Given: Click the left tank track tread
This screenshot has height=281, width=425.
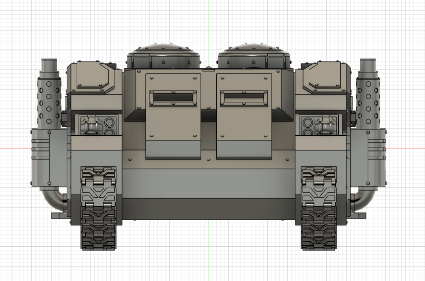Looking at the screenshot, I should 98,208.
